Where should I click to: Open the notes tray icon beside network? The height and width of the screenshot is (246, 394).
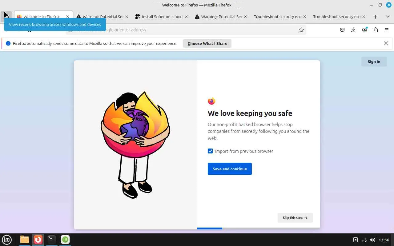(x=356, y=240)
